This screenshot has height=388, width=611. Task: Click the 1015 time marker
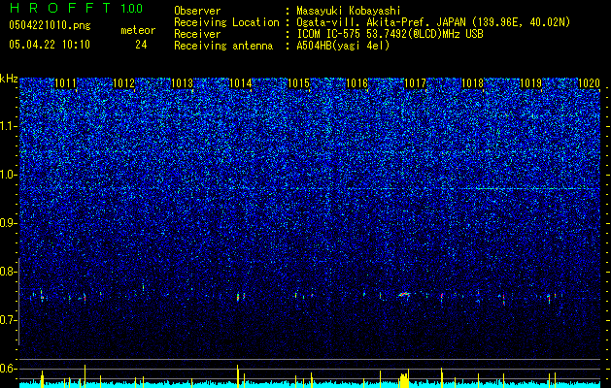point(298,83)
